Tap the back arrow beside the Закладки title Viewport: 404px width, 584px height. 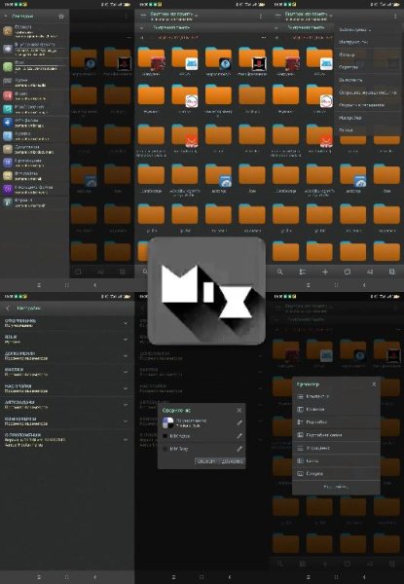click(6, 17)
